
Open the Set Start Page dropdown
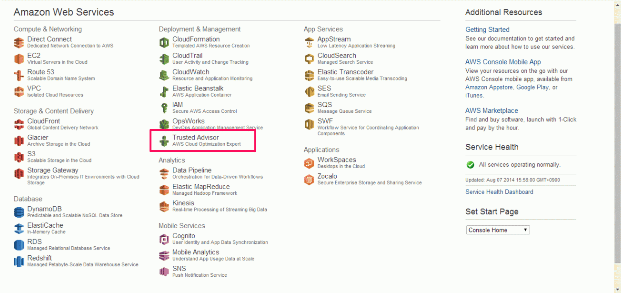click(498, 230)
